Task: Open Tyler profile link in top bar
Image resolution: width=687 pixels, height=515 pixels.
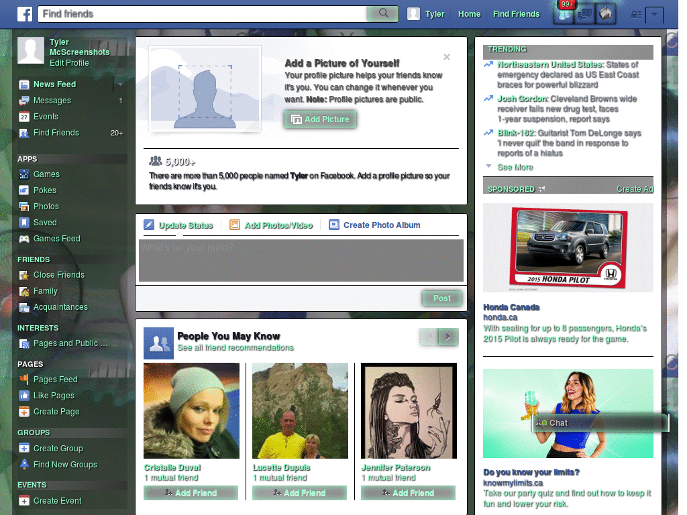Action: [435, 14]
